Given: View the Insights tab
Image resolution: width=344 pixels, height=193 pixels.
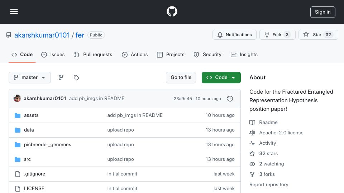Looking at the screenshot, I should (x=244, y=54).
